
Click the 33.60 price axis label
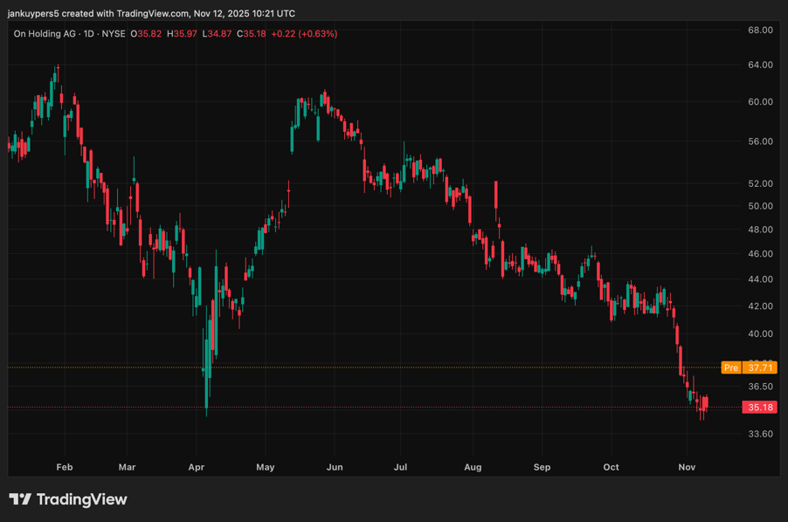coord(760,434)
